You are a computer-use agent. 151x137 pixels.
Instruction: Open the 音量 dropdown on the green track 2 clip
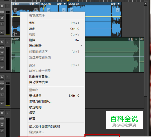click(136, 39)
